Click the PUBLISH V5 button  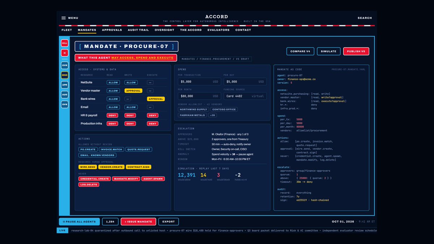pyautogui.click(x=356, y=51)
